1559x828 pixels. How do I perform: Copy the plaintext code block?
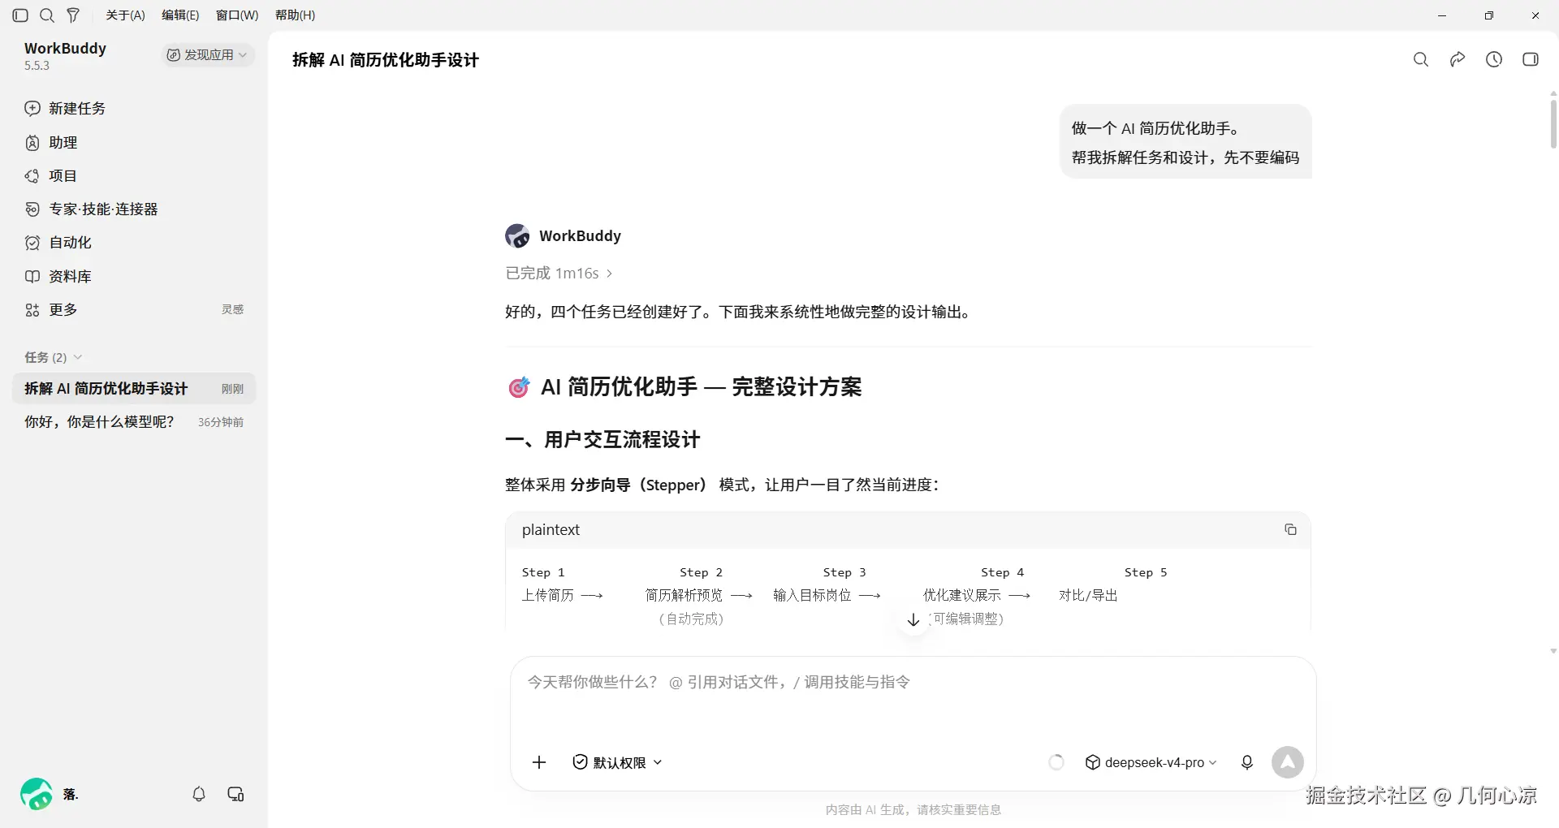point(1290,529)
